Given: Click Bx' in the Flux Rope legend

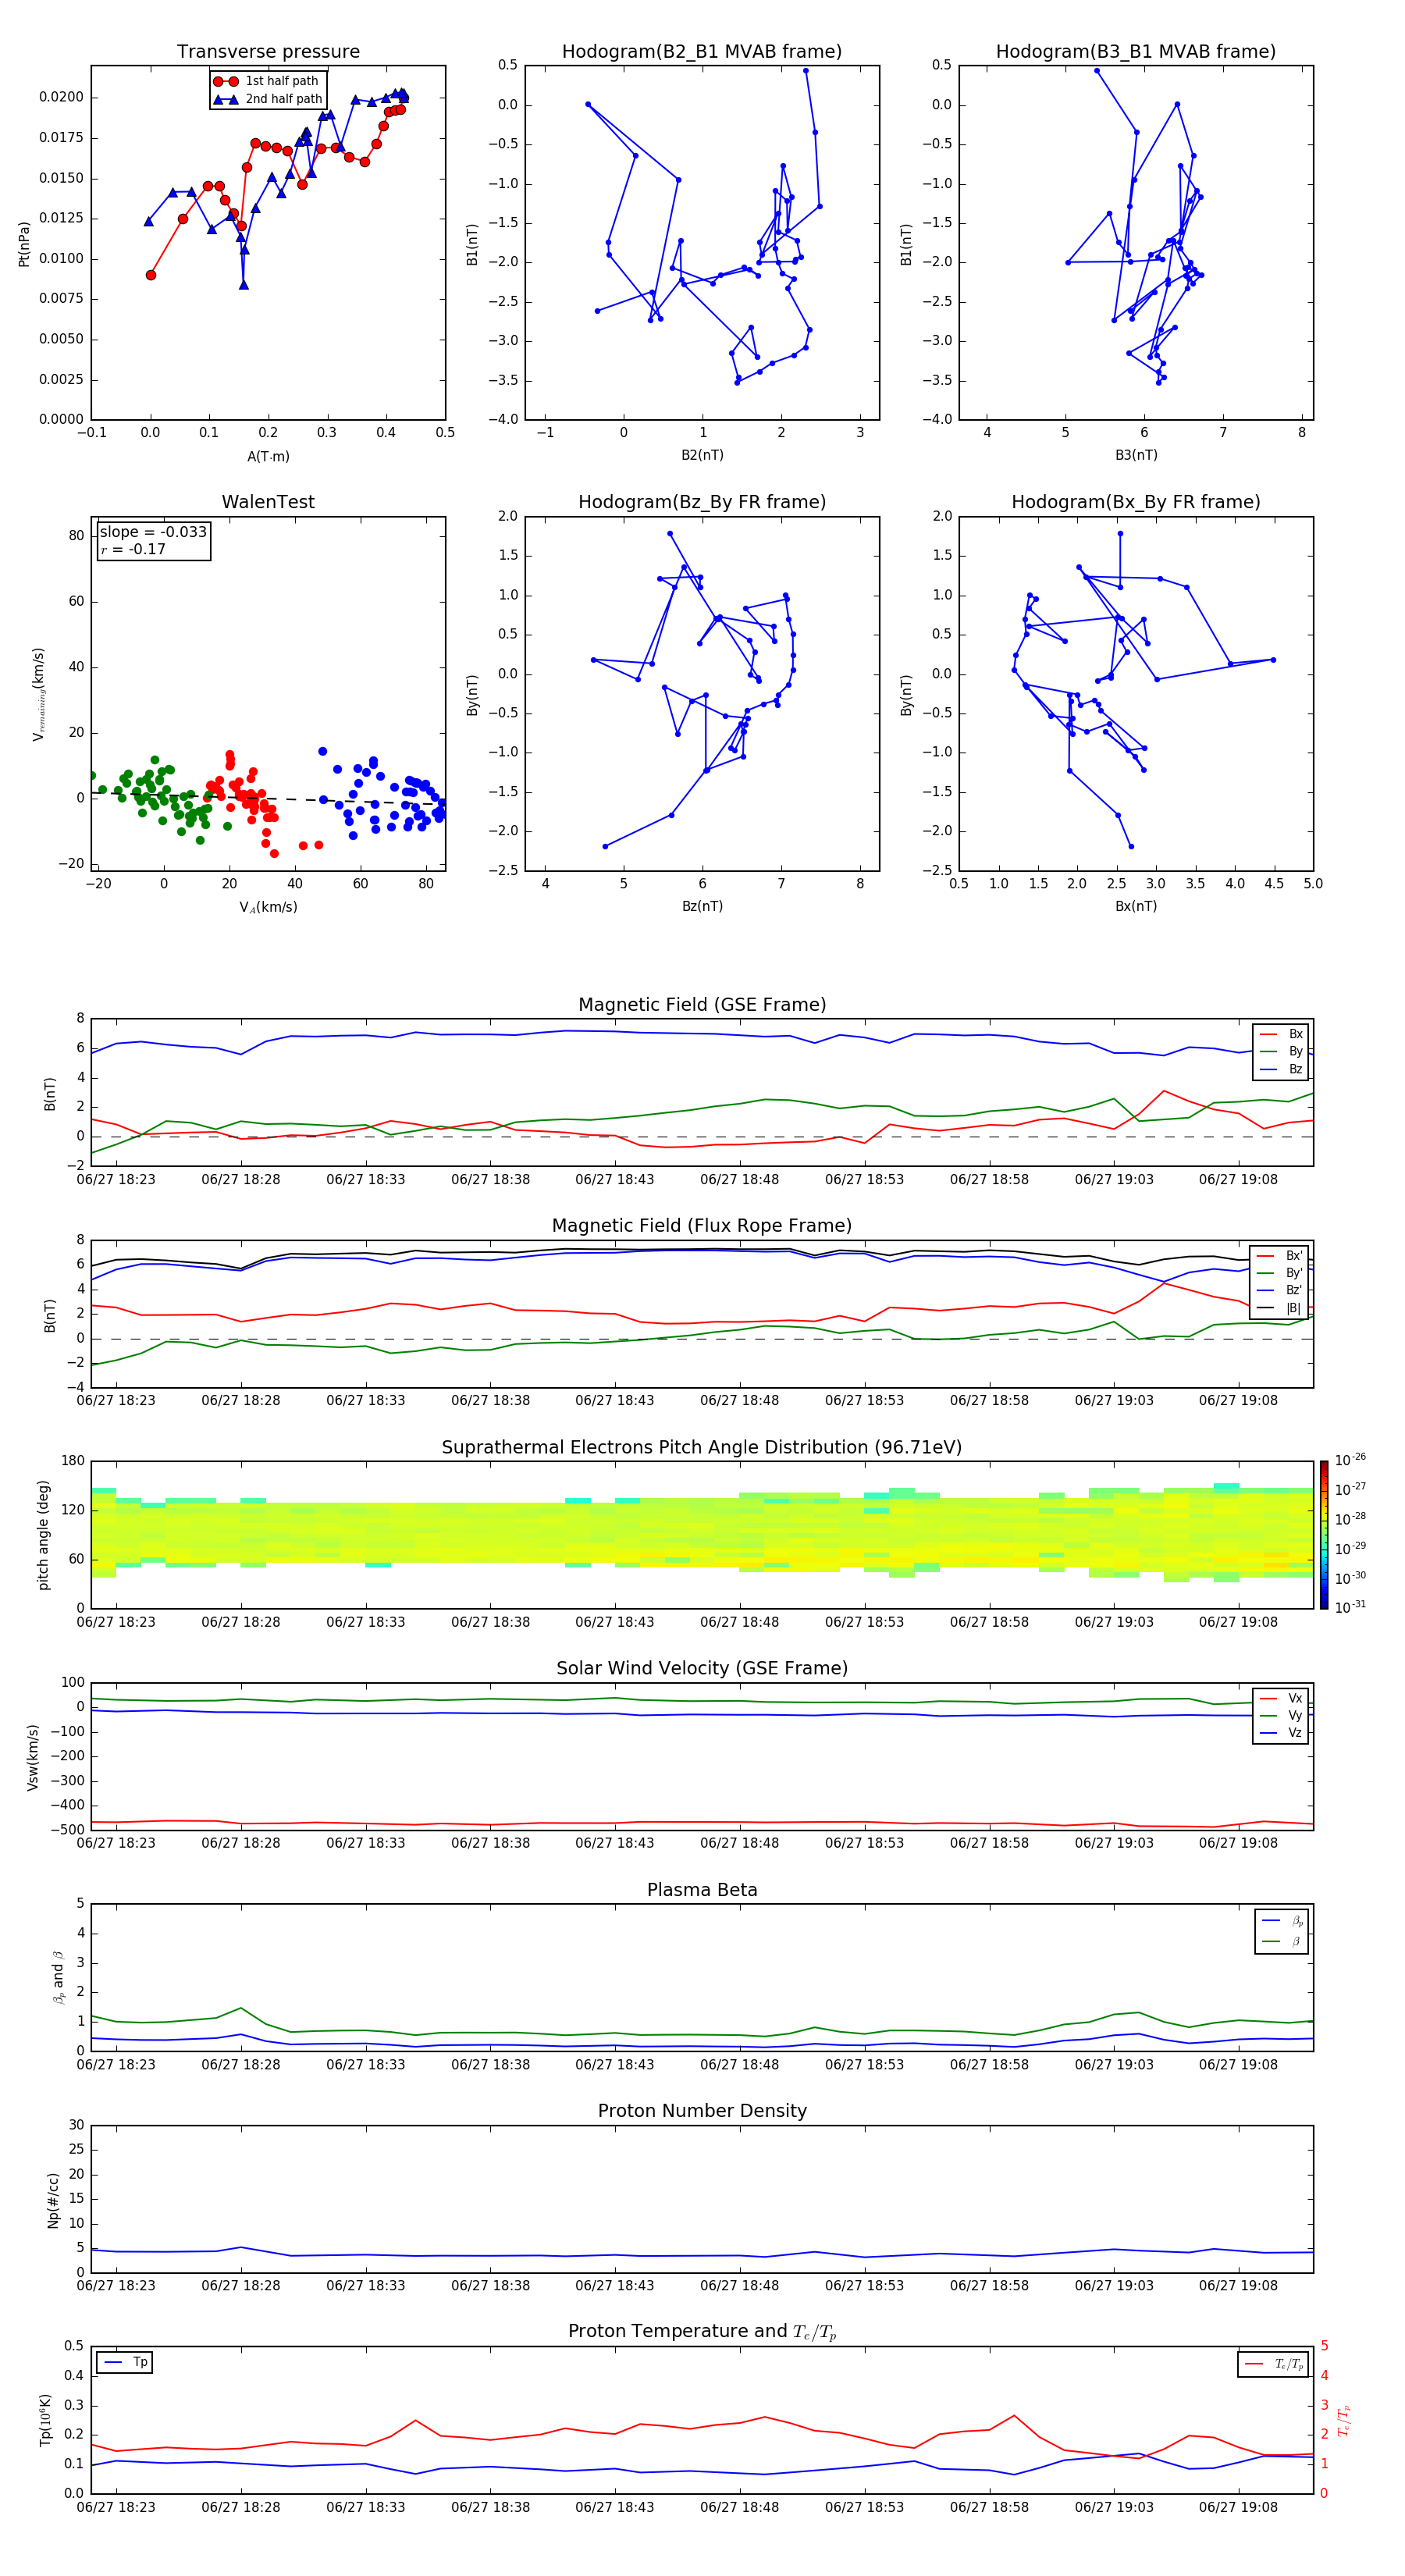Looking at the screenshot, I should pyautogui.click(x=1280, y=1256).
